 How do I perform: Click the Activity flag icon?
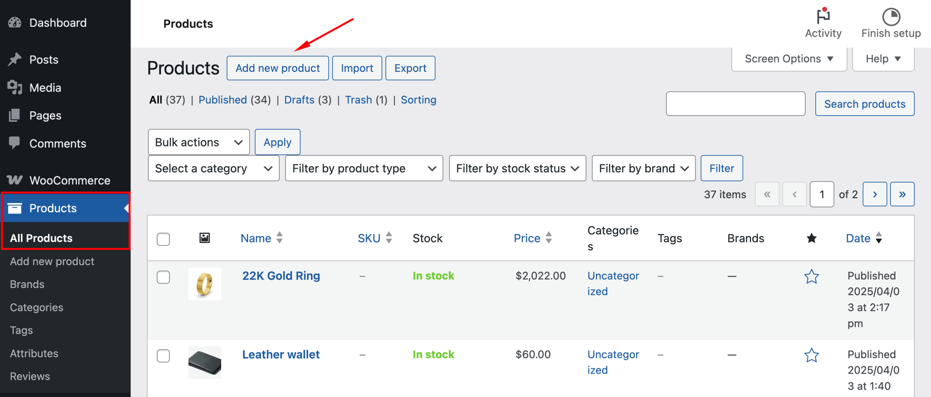click(x=823, y=16)
